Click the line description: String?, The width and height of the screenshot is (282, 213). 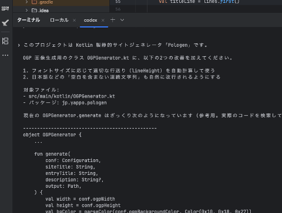click(x=75, y=180)
